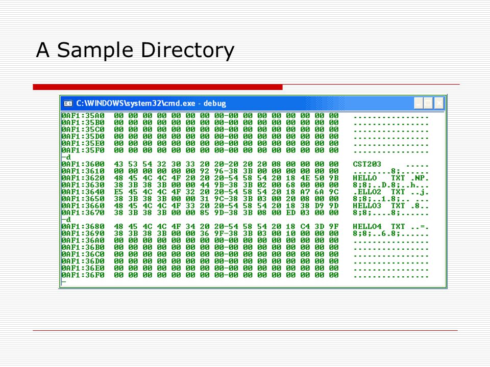The image size is (490, 367).
Task: Select address 0AF1:36A0 in the dump
Action: click(x=83, y=240)
